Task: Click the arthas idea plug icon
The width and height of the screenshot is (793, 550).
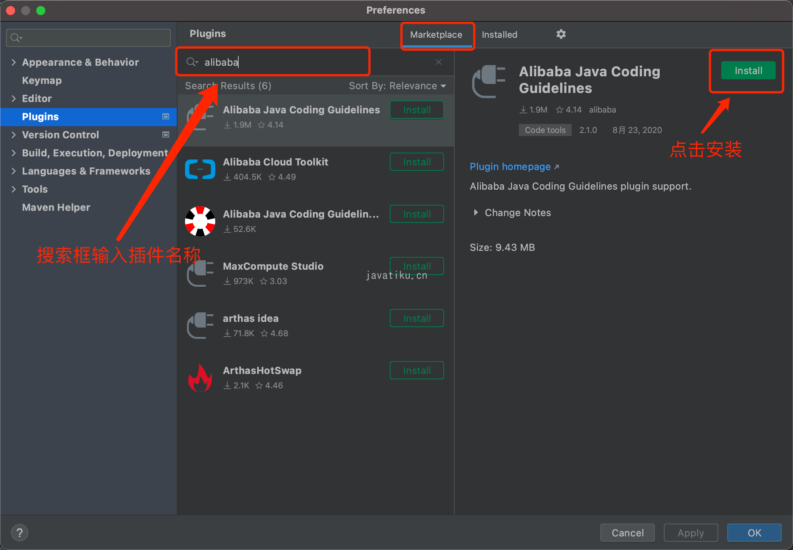Action: [200, 326]
